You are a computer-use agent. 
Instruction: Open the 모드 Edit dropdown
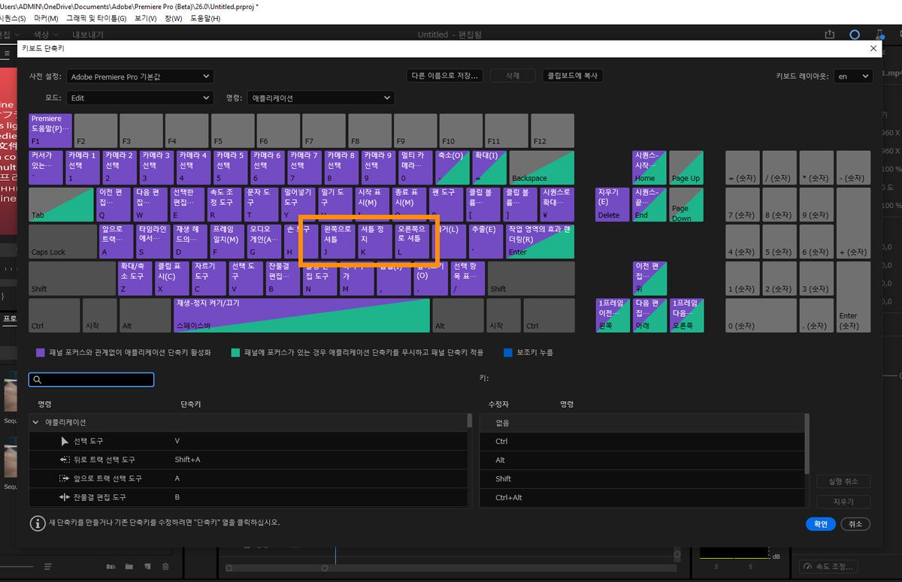click(140, 98)
